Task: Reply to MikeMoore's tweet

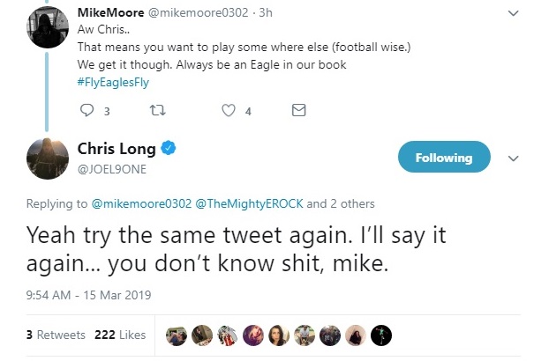Action: pos(87,111)
